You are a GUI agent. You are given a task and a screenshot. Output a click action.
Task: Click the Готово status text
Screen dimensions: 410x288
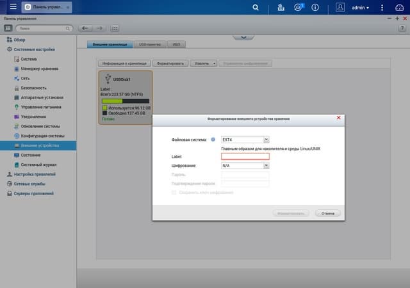(x=108, y=119)
